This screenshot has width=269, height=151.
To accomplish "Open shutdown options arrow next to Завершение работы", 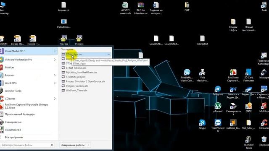I will coord(88,145).
